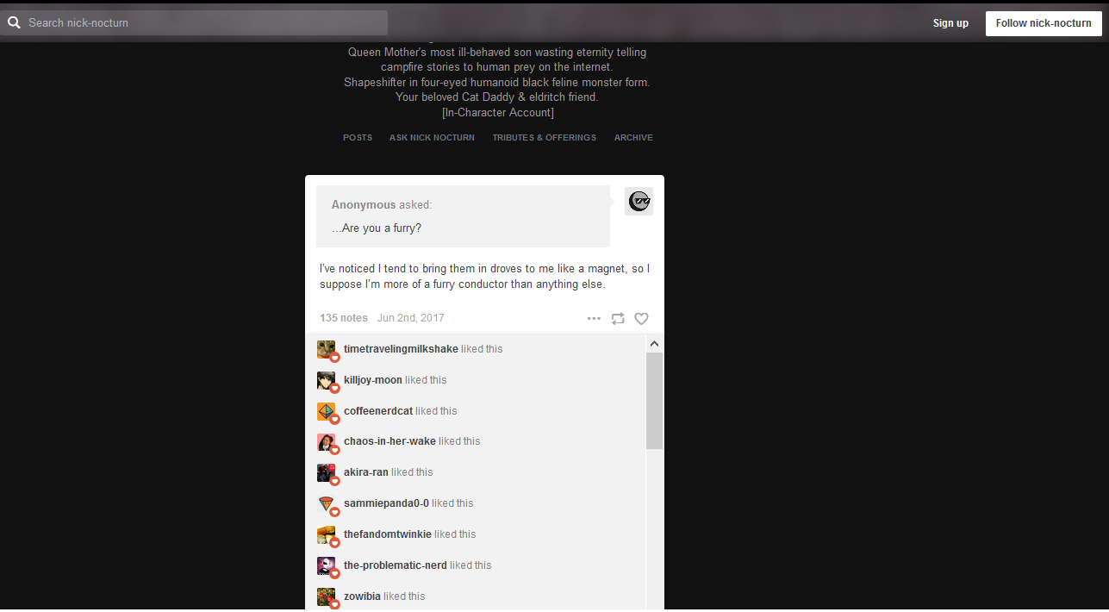Click the [In-Character Account] description text

(x=497, y=113)
